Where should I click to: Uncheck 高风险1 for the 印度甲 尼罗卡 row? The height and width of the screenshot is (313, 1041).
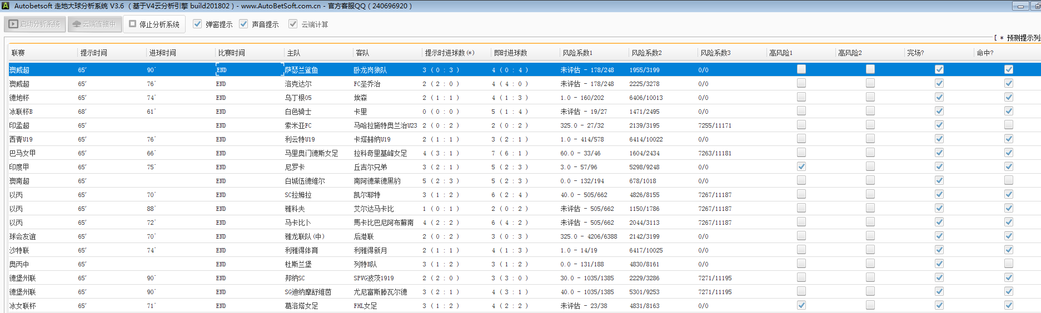[801, 166]
